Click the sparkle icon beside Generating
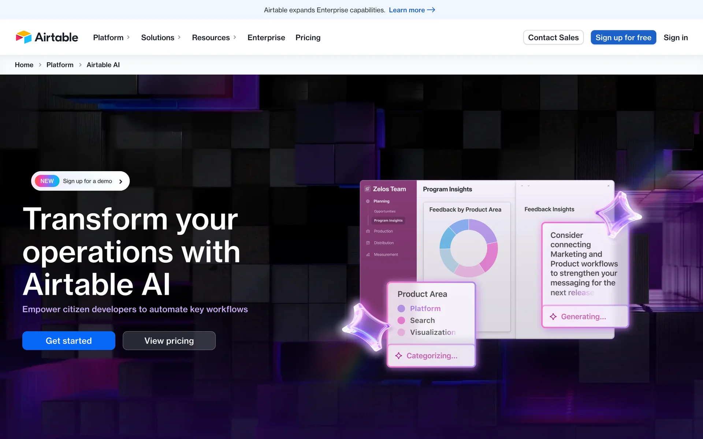The image size is (703, 439). click(x=553, y=316)
